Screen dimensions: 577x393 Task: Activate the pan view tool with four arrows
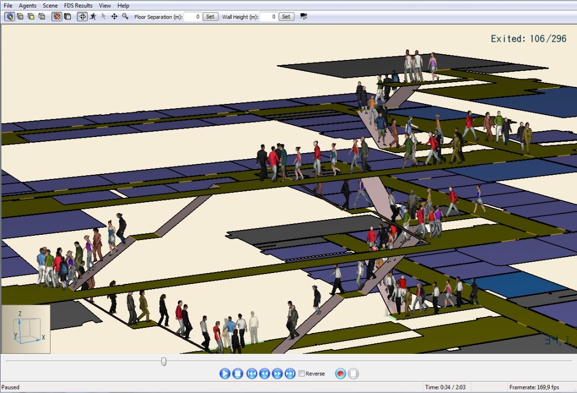[x=114, y=17]
